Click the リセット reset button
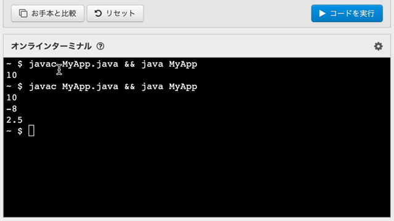The width and height of the screenshot is (394, 221). tap(115, 14)
